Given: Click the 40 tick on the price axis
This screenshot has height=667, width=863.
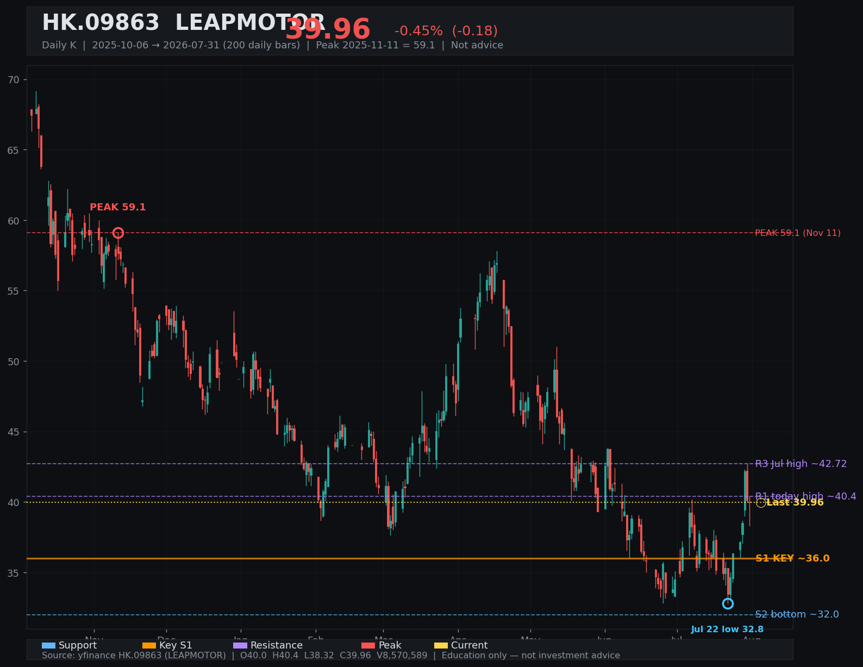Looking at the screenshot, I should pyautogui.click(x=14, y=502).
